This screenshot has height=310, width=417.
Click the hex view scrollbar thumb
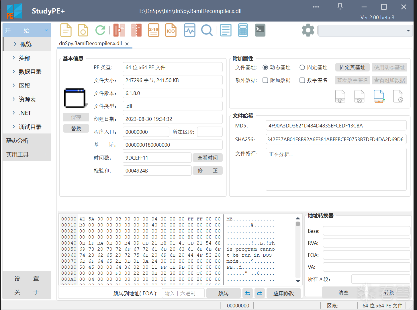[x=298, y=224]
